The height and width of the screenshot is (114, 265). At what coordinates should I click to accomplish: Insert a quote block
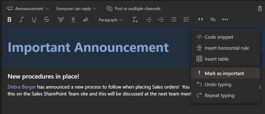point(200,20)
